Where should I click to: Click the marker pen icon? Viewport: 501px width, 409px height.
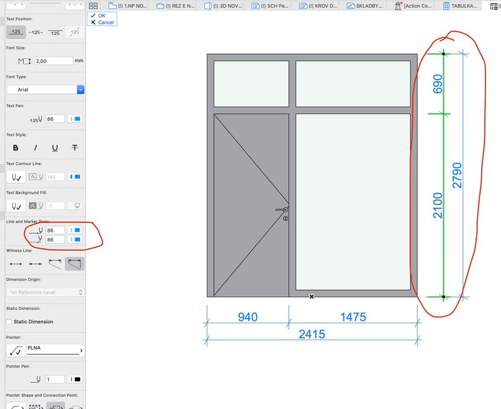coord(36,240)
